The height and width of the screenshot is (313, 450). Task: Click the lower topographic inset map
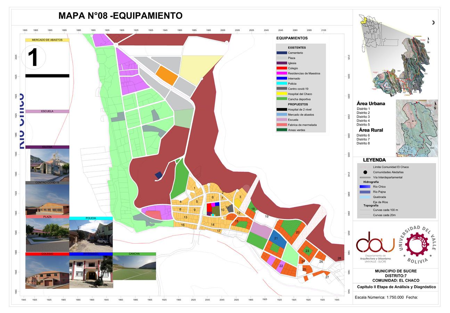pyautogui.click(x=417, y=128)
